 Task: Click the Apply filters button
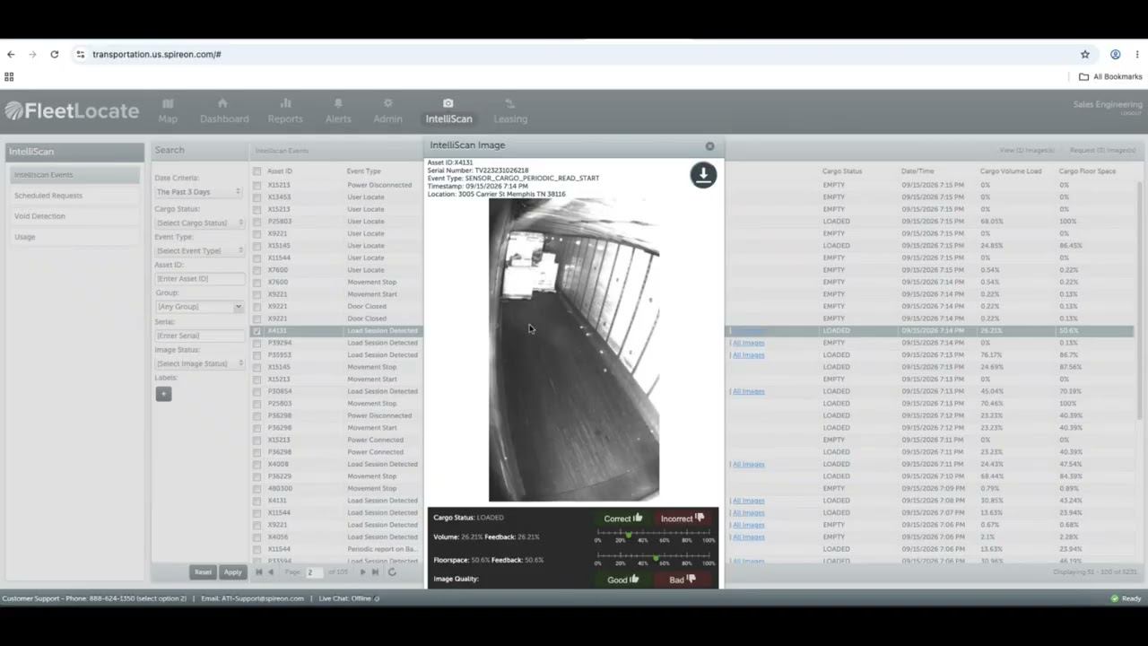(233, 572)
